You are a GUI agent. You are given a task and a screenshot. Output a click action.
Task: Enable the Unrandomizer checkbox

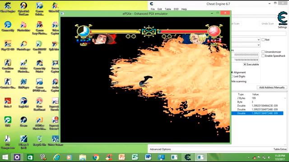pyautogui.click(x=263, y=52)
